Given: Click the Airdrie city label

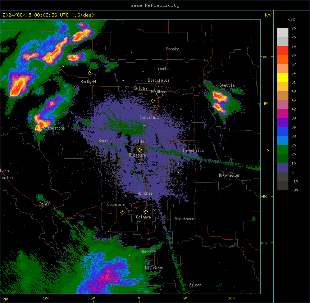Looking at the screenshot, I should pos(145,193).
